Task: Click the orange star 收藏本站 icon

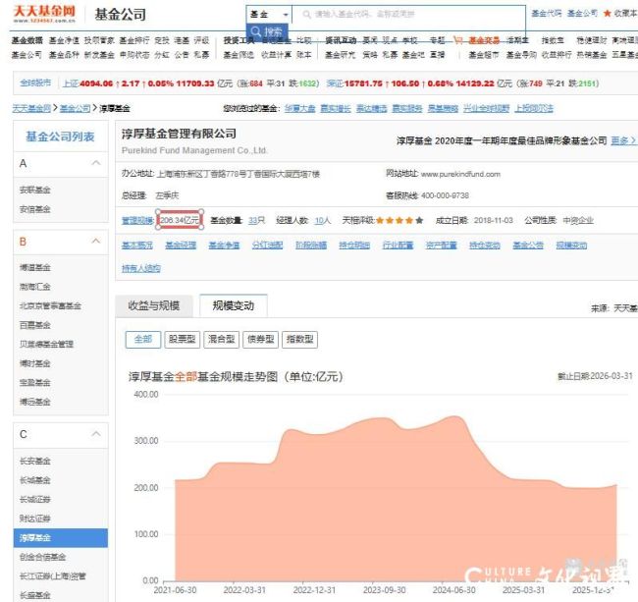Action: click(607, 14)
